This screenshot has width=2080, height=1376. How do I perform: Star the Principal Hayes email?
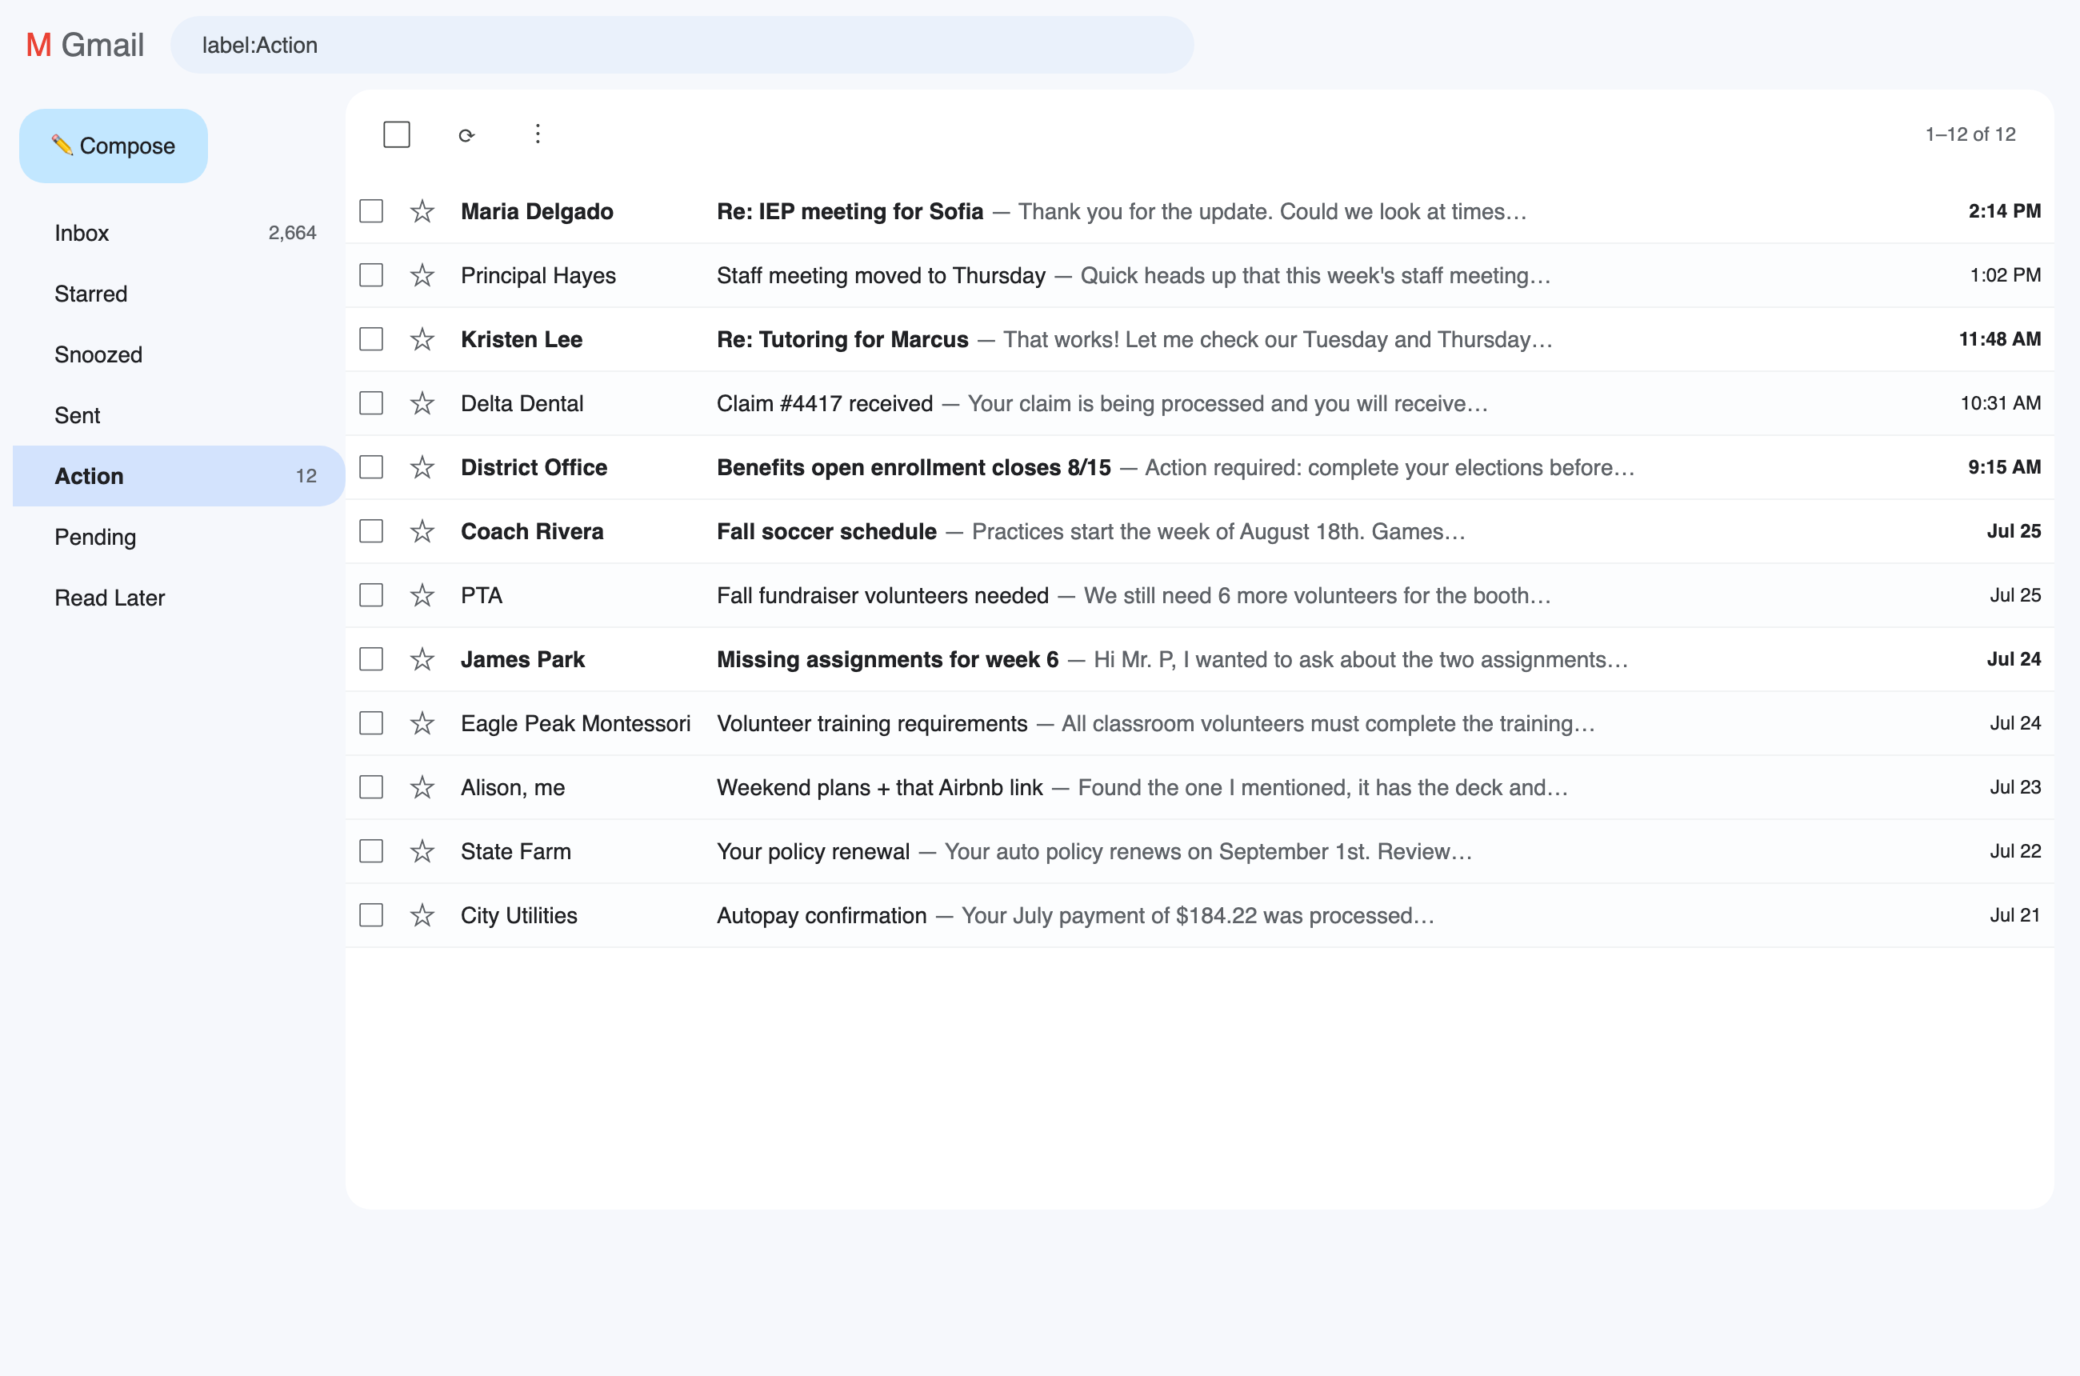click(x=422, y=275)
